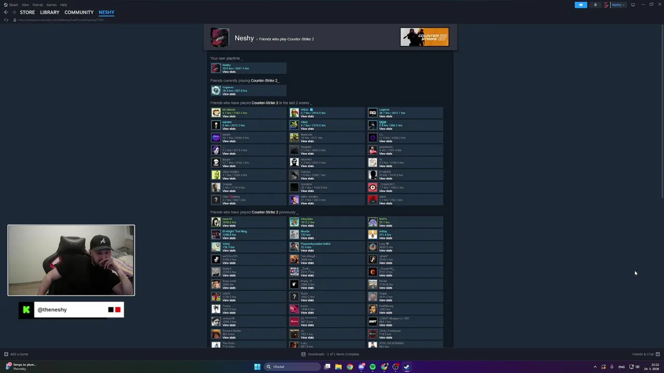Viewport: 664px width, 373px height.
Task: Go to the STORE tab
Action: (x=27, y=12)
